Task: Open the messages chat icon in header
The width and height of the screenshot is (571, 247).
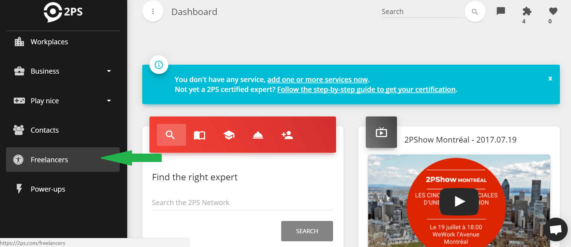Action: click(501, 11)
